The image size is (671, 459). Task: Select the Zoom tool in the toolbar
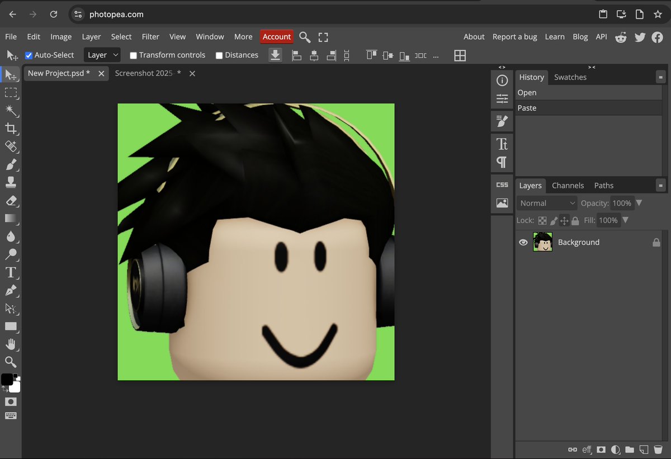[11, 362]
